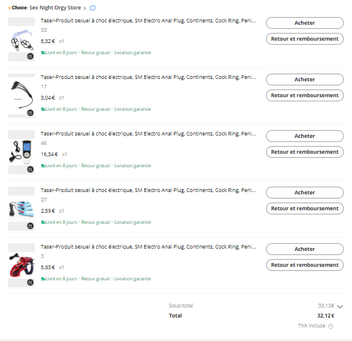Click Retour et remboursement for the 3,04€ item
The height and width of the screenshot is (341, 352).
pyautogui.click(x=305, y=95)
